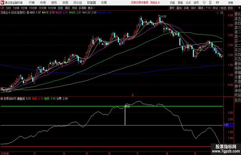Open the mobile phone icon
This screenshot has width=241, height=155.
point(210,3)
